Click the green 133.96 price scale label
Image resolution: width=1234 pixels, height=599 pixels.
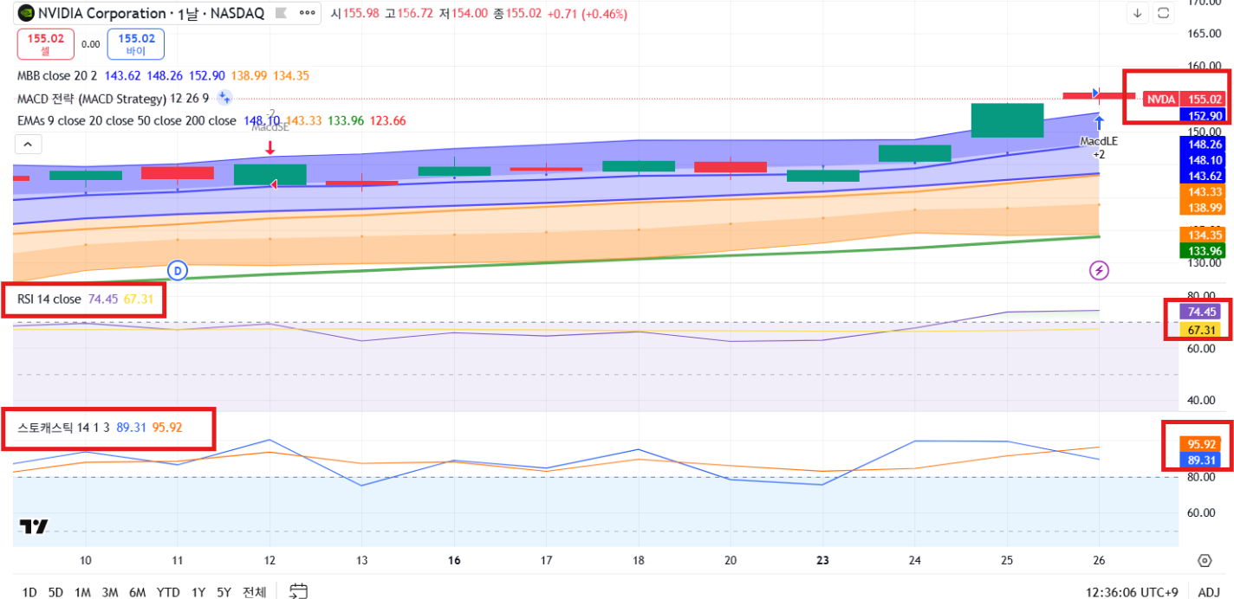click(x=1204, y=251)
